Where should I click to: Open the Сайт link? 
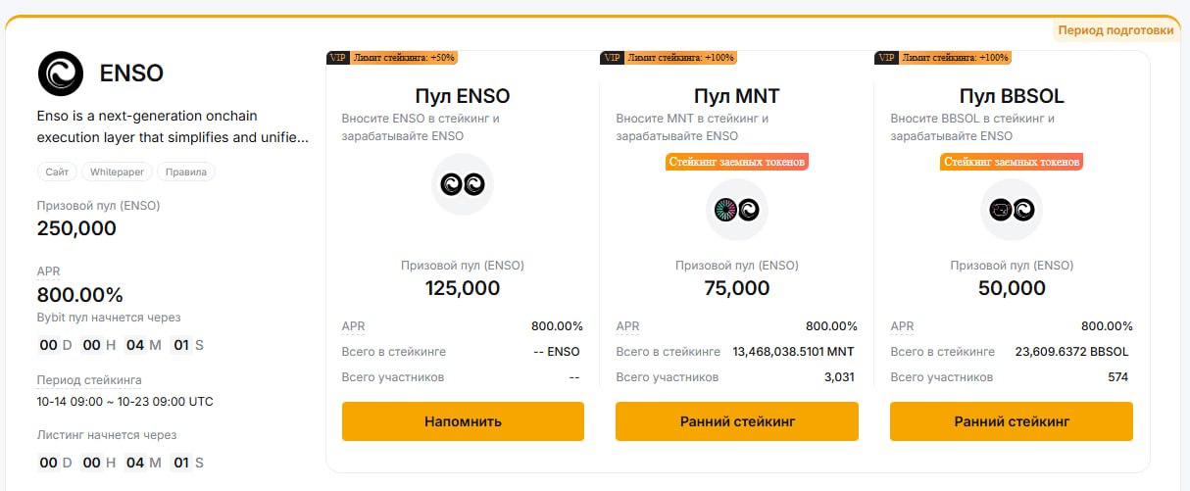coord(57,172)
